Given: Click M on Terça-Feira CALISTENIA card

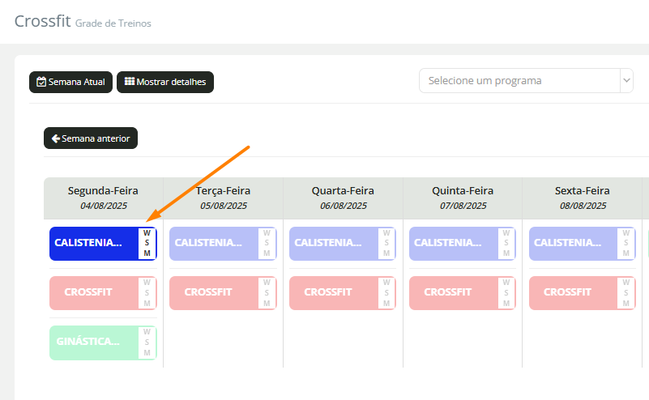Looking at the screenshot, I should coord(267,253).
